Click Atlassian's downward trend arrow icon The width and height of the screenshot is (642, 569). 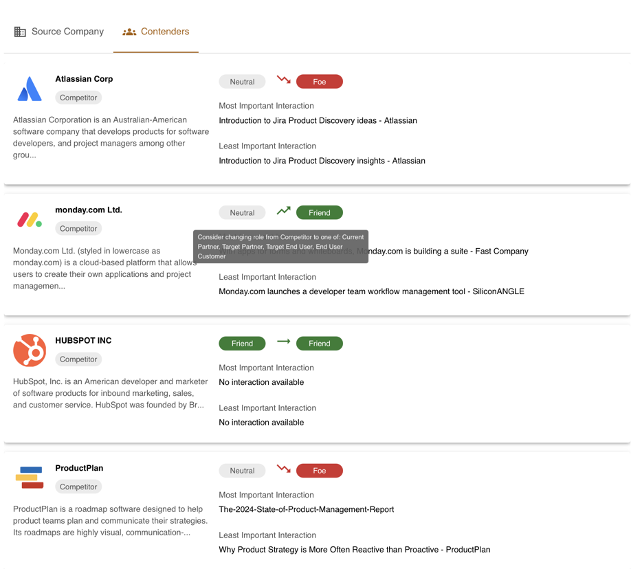click(x=283, y=80)
